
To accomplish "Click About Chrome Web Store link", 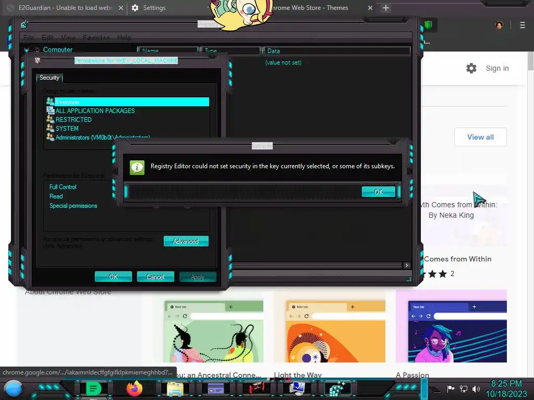I will (68, 292).
